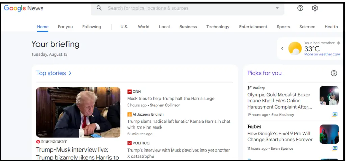Open the Settings gear icon
This screenshot has width=346, height=161.
point(315,8)
